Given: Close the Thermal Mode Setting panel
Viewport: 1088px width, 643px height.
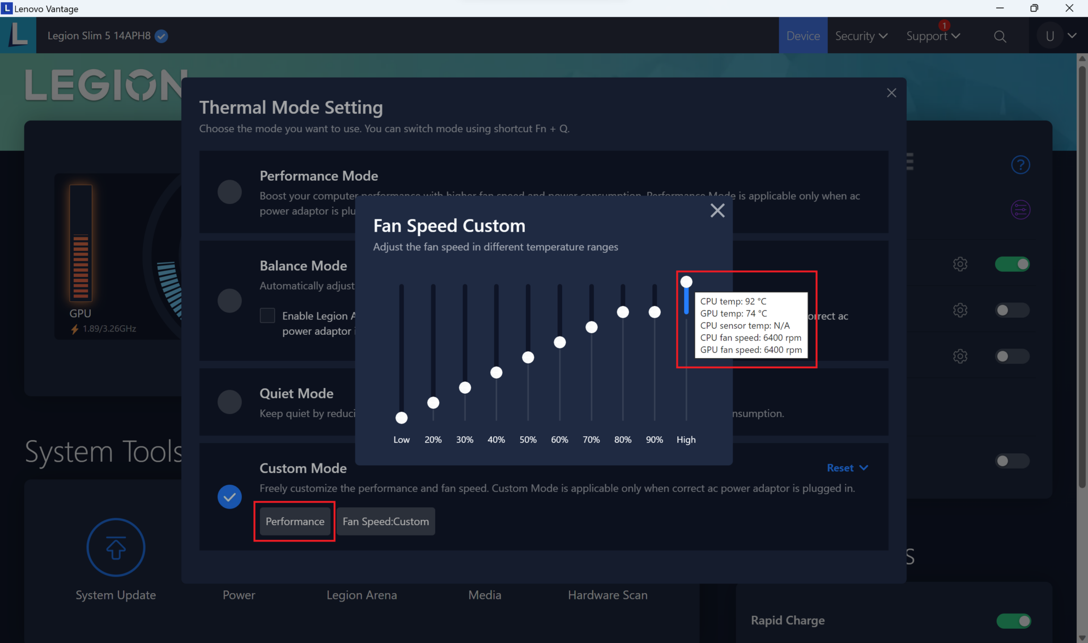Looking at the screenshot, I should tap(891, 93).
